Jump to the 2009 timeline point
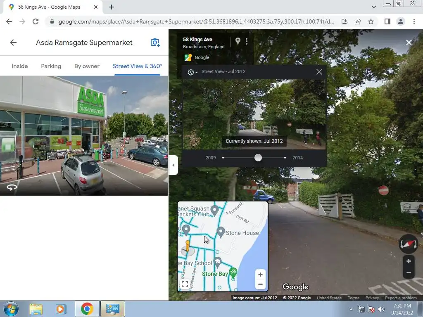The width and height of the screenshot is (423, 317). coord(223,158)
